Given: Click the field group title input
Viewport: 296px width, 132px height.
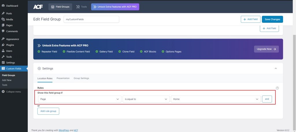Looking at the screenshot, I should tap(91, 19).
